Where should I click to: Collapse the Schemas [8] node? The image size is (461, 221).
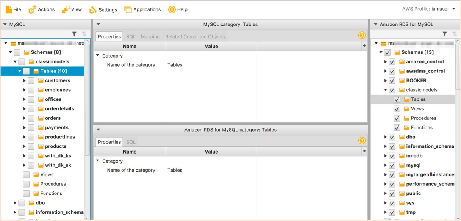(10, 52)
